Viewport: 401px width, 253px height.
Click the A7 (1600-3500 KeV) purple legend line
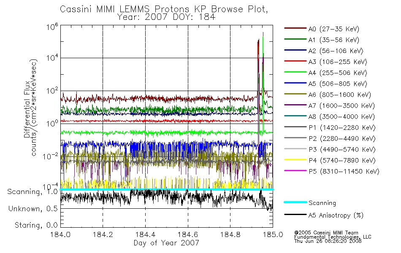[295, 105]
